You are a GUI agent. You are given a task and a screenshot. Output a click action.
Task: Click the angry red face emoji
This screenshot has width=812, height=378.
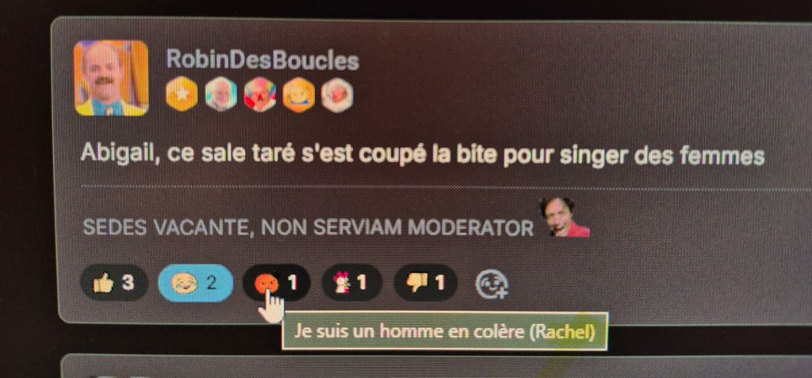pyautogui.click(x=267, y=283)
